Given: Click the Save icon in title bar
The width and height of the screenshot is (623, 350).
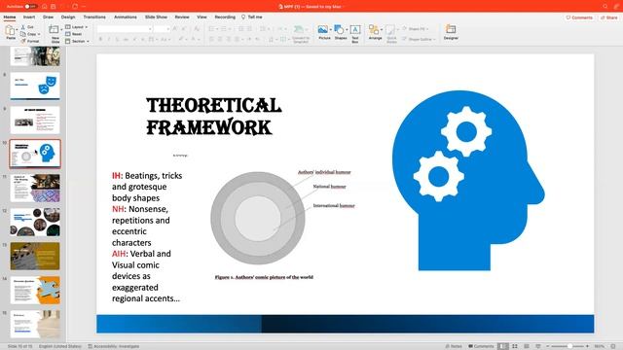Looking at the screenshot, I should point(54,7).
